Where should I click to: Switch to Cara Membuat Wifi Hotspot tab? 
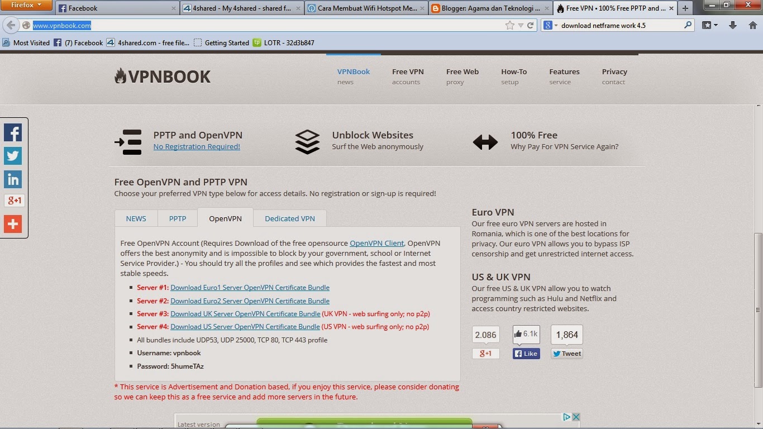[366, 8]
